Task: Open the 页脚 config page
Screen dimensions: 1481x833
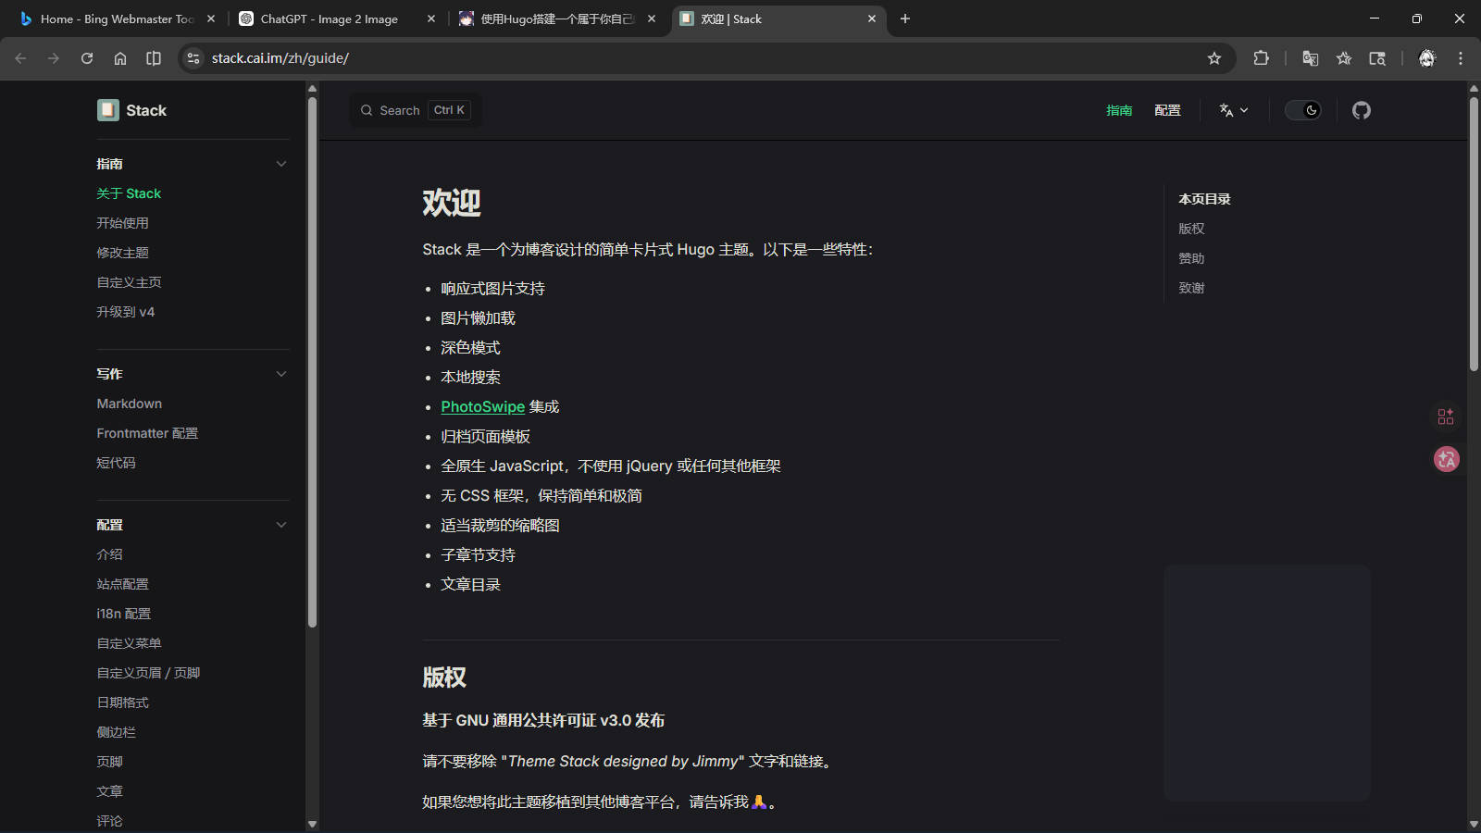Action: (109, 762)
